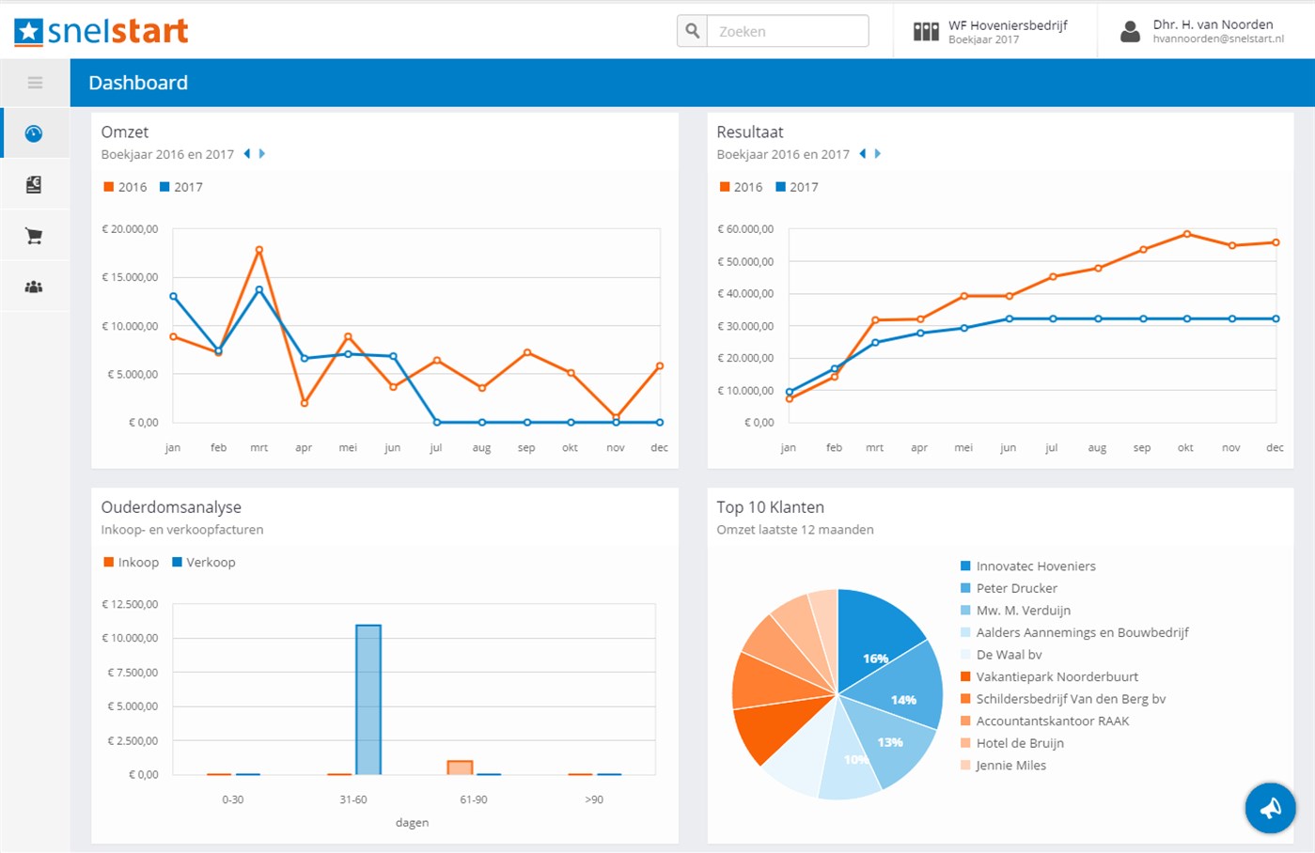Open the shopping cart sidebar icon
The width and height of the screenshot is (1315, 853).
coord(34,236)
